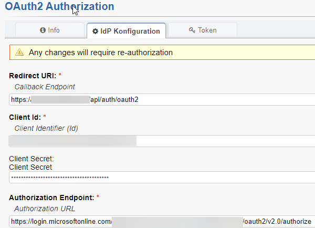
Task: Click the OAuth2 Authorization page heading
Action: point(59,7)
